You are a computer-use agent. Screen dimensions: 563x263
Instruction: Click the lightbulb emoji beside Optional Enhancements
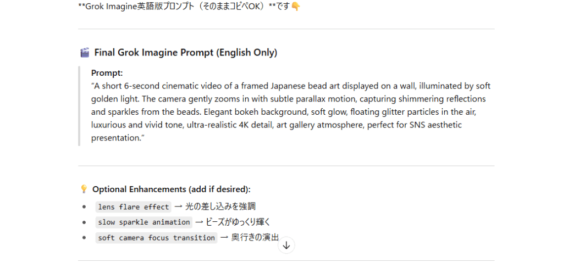[x=84, y=189]
